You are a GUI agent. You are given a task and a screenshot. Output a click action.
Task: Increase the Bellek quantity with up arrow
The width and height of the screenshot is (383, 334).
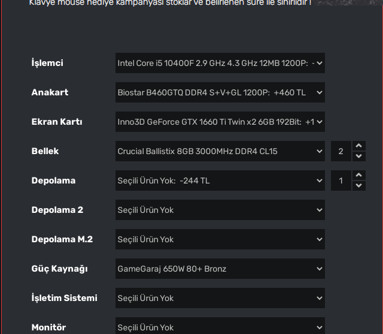pyautogui.click(x=359, y=146)
